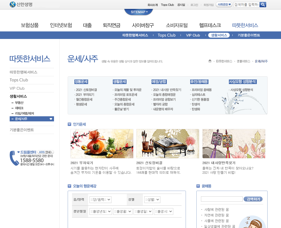Click 자연에 관련된 꿈 link
Screen dimensions: 281x228
tap(216, 215)
